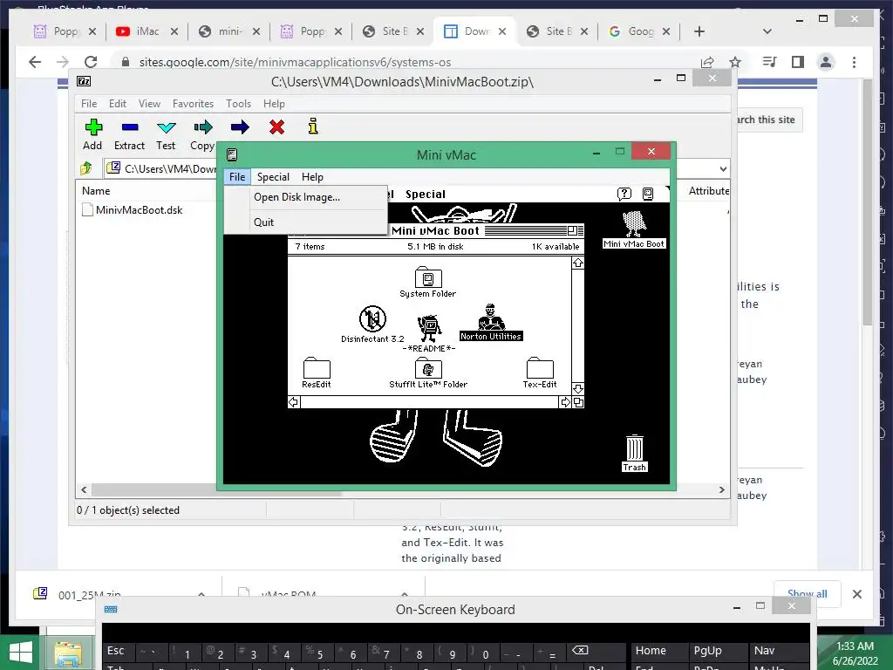Image resolution: width=893 pixels, height=670 pixels.
Task: Open options arrow for 001_25M.zip download
Action: 201,594
